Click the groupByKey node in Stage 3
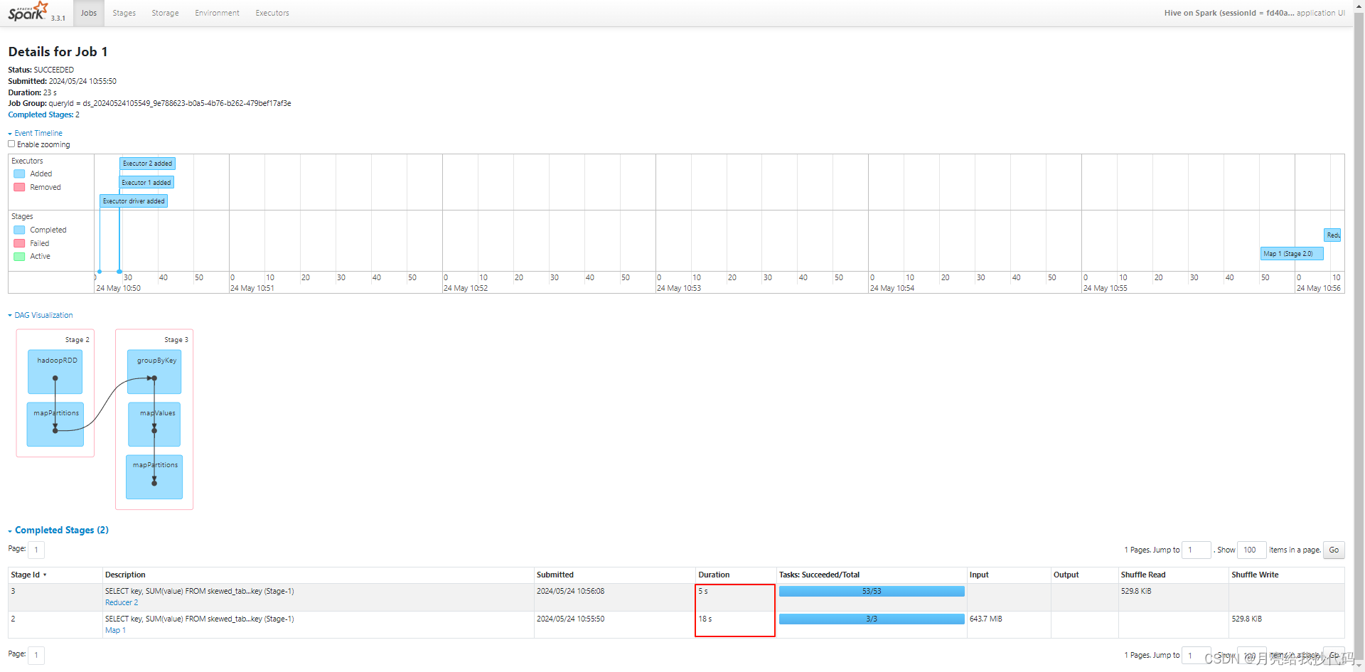This screenshot has height=672, width=1365. coord(154,371)
